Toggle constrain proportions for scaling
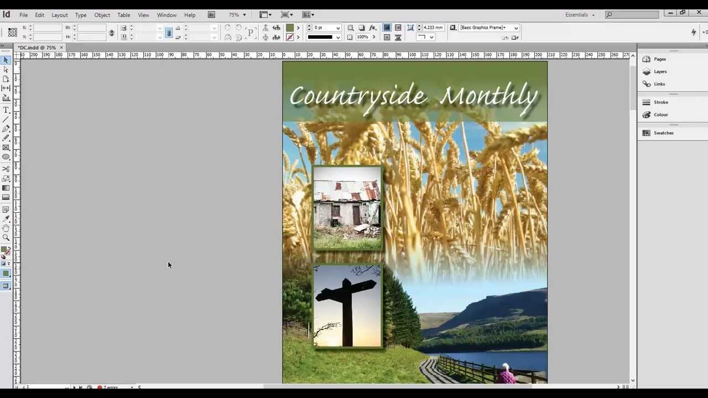708x398 pixels. click(x=169, y=33)
